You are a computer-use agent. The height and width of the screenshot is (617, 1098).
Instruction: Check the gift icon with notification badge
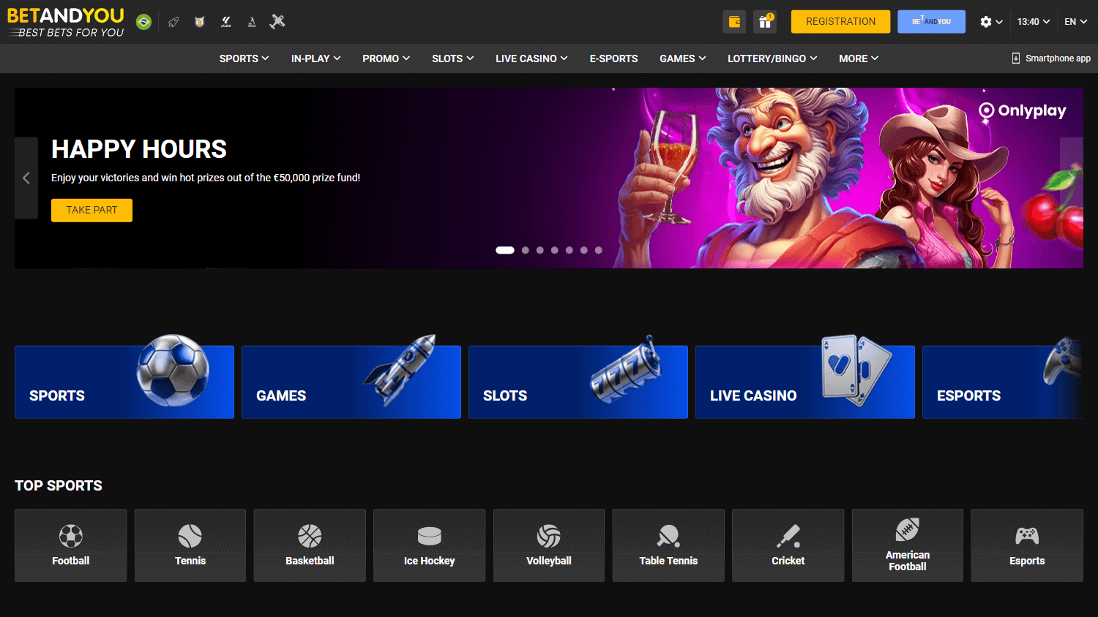click(x=765, y=22)
